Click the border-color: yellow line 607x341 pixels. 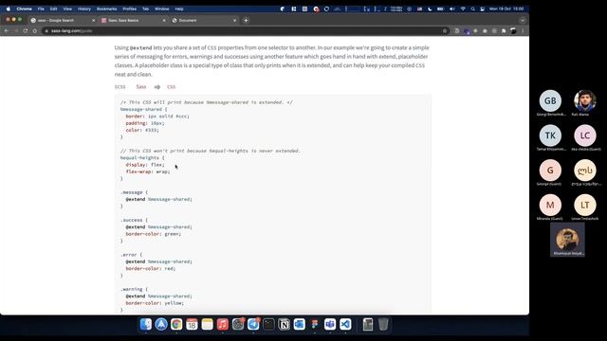(x=155, y=303)
